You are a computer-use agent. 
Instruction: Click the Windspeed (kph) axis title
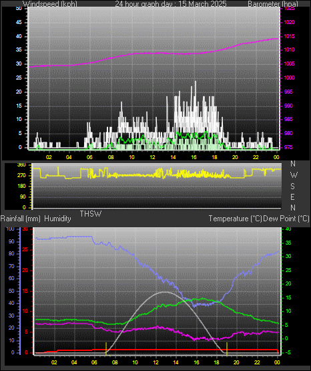(50, 4)
